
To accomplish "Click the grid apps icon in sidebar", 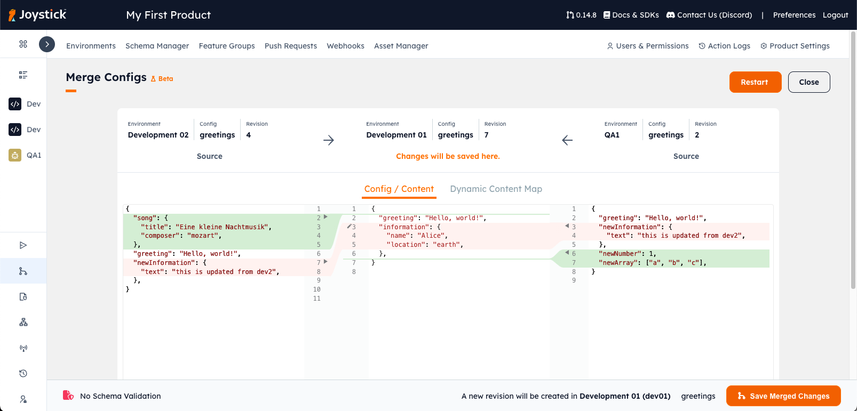I will (x=23, y=44).
